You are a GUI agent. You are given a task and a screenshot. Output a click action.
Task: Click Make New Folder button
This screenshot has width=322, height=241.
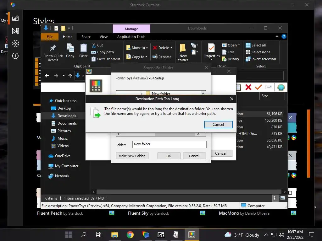coord(132,156)
